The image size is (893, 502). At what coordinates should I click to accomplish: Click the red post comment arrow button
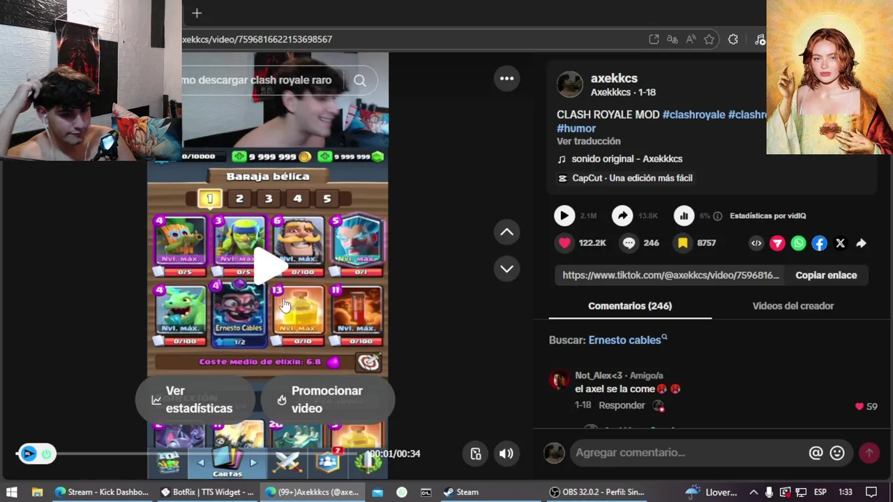tap(869, 453)
